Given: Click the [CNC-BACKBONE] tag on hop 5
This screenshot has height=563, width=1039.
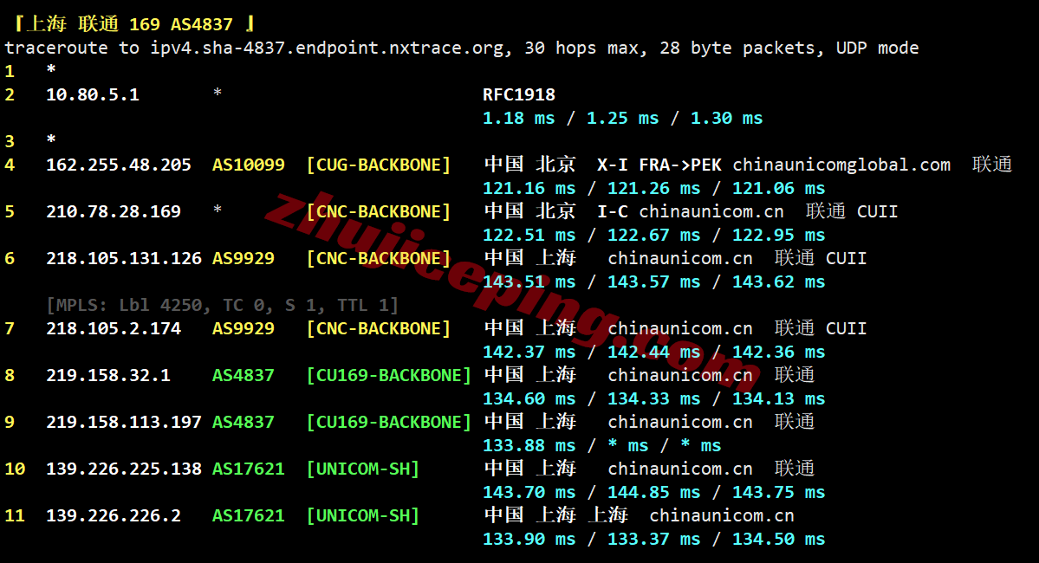Looking at the screenshot, I should (379, 212).
